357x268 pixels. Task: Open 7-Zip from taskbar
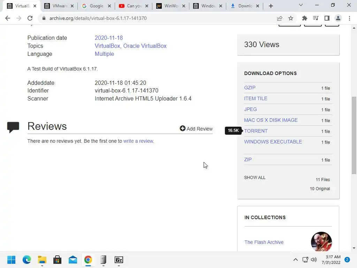[x=119, y=260]
